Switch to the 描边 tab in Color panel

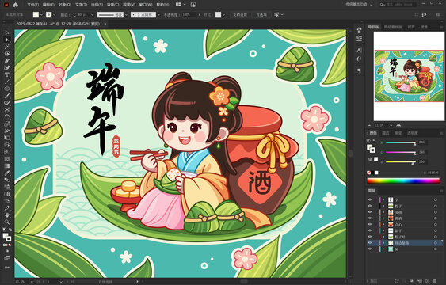pyautogui.click(x=386, y=133)
